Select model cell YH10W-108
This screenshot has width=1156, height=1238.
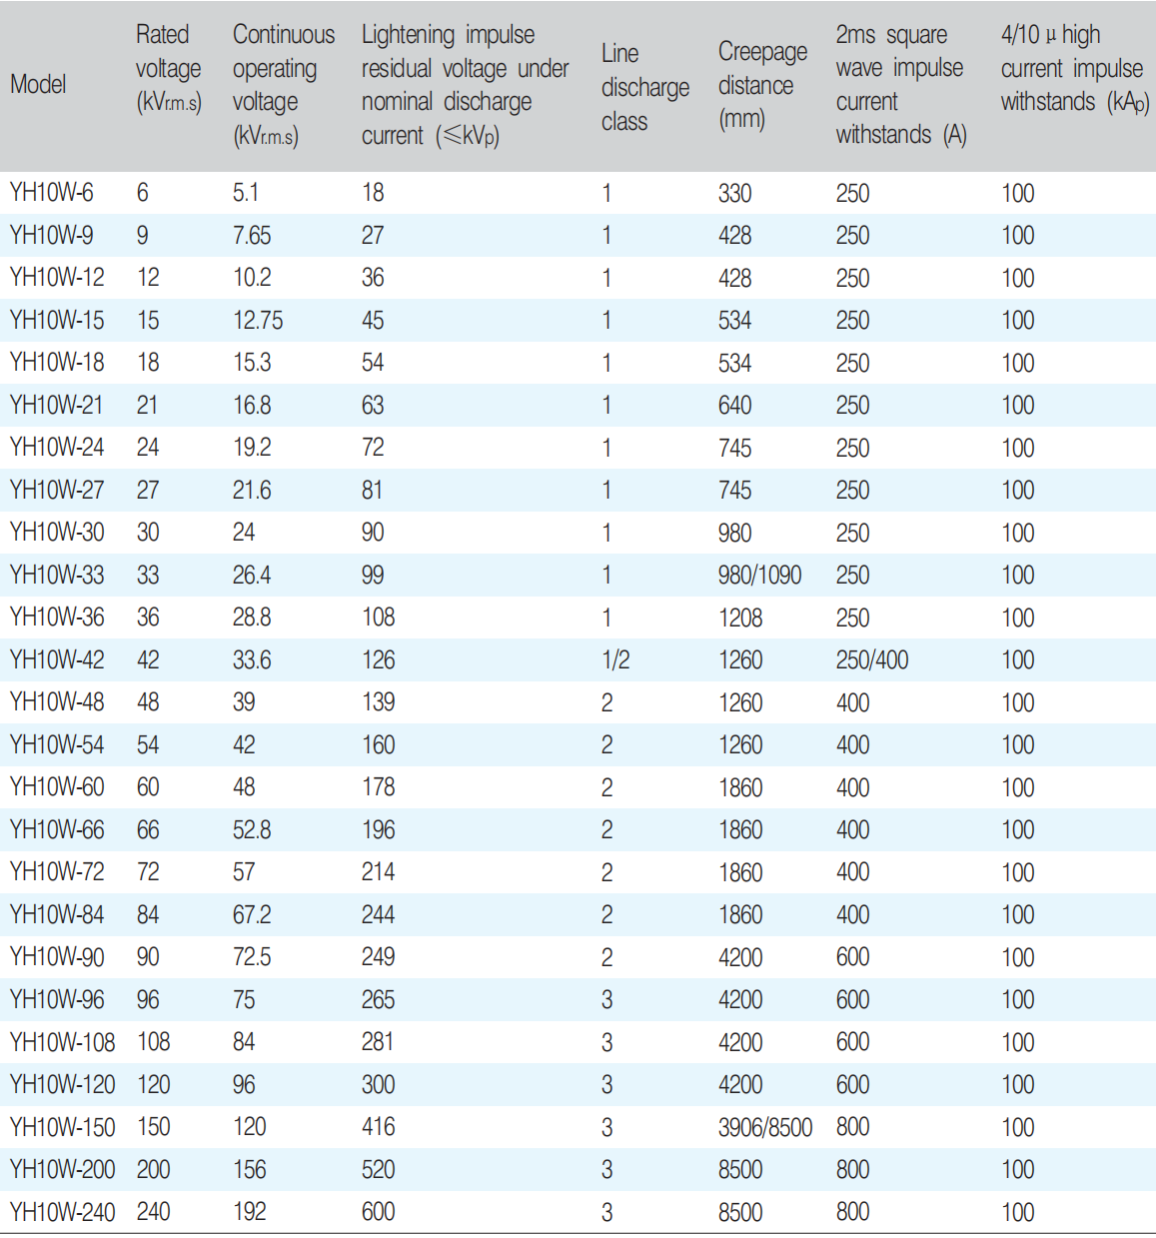click(62, 1042)
